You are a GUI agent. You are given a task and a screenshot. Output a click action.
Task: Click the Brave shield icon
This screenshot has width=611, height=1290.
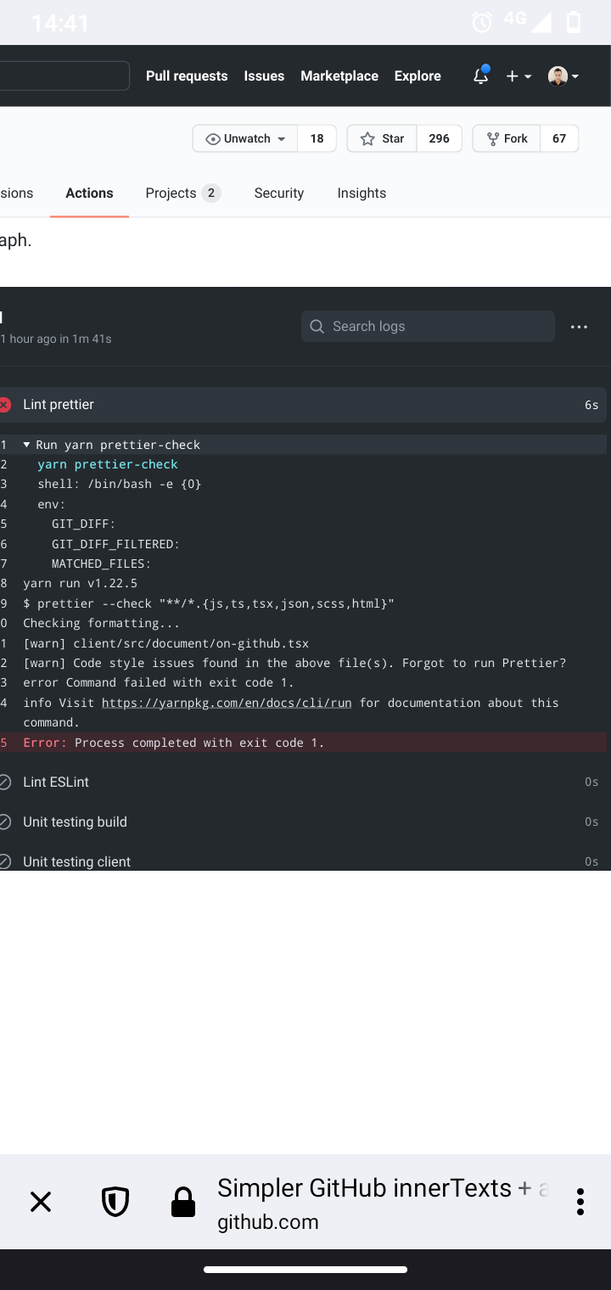click(x=116, y=1201)
